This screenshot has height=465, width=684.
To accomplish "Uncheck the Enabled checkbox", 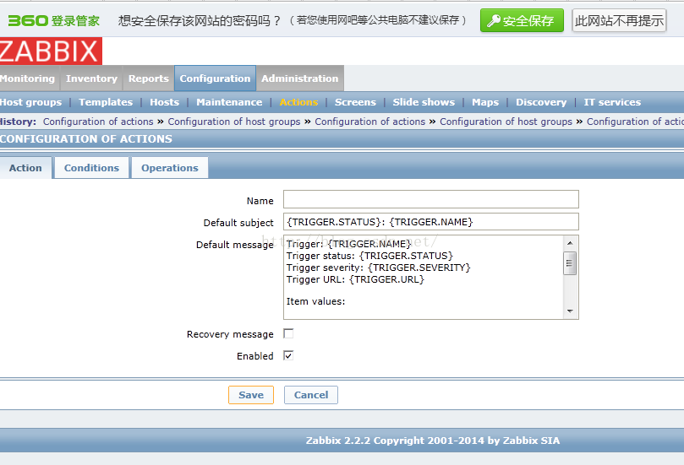I will 288,356.
